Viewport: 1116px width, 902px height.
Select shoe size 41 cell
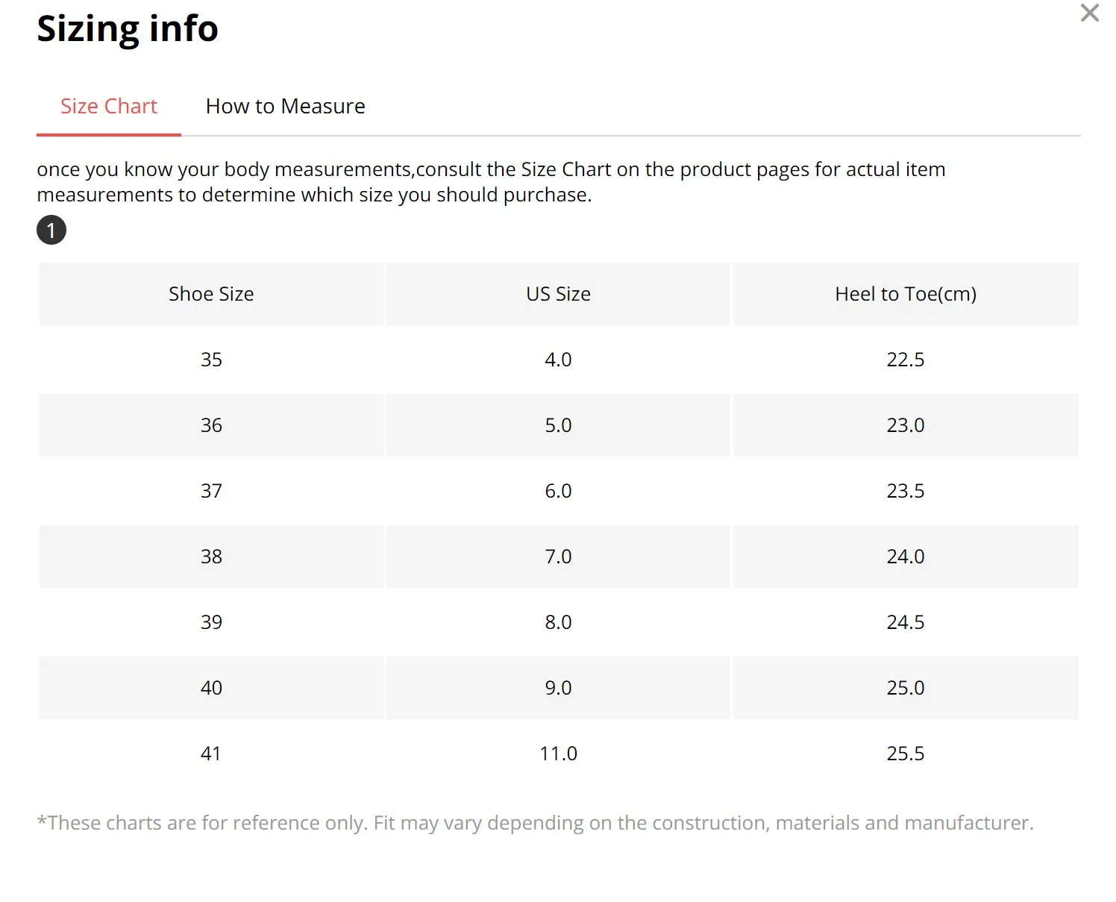coord(211,754)
